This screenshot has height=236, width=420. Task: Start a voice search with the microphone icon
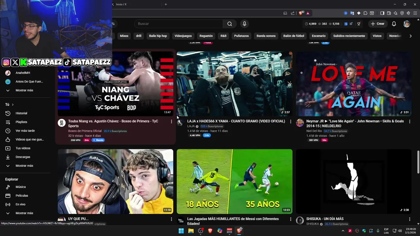[244, 24]
